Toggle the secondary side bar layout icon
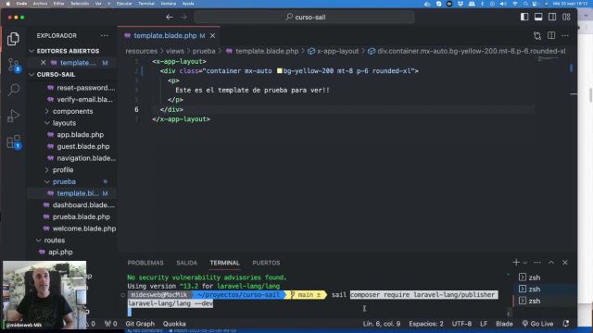The height and width of the screenshot is (333, 593). coord(552,17)
